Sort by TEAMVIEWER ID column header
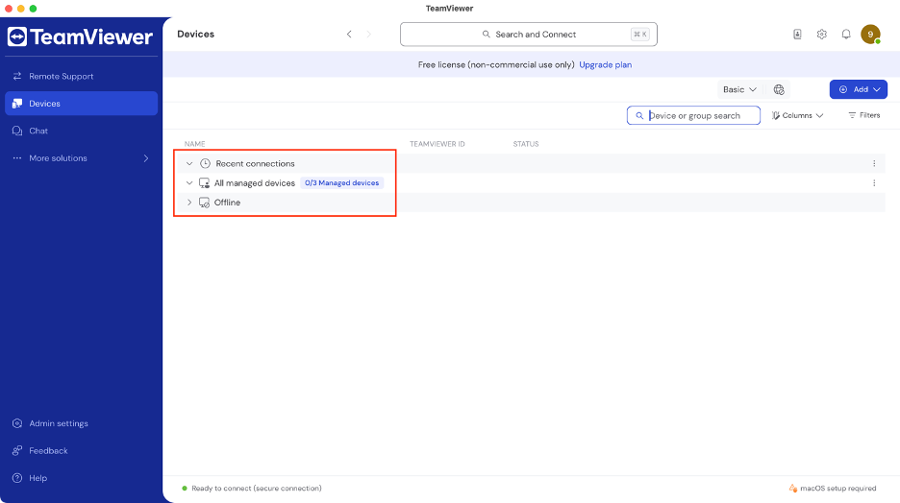 [437, 144]
